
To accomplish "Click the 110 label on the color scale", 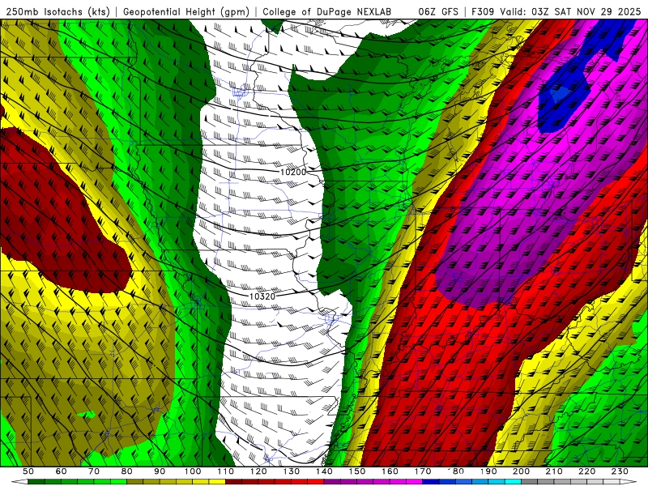I will 226,471.
